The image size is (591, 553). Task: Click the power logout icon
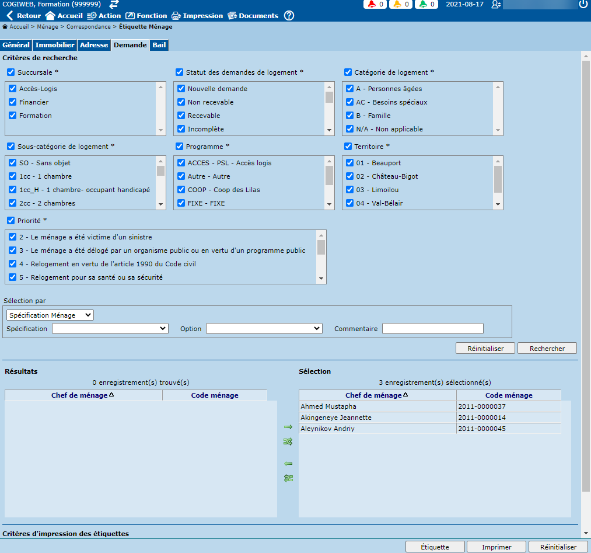click(x=583, y=4)
